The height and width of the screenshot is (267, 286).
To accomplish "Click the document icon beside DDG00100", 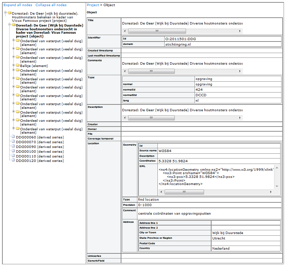I will 13,151.
